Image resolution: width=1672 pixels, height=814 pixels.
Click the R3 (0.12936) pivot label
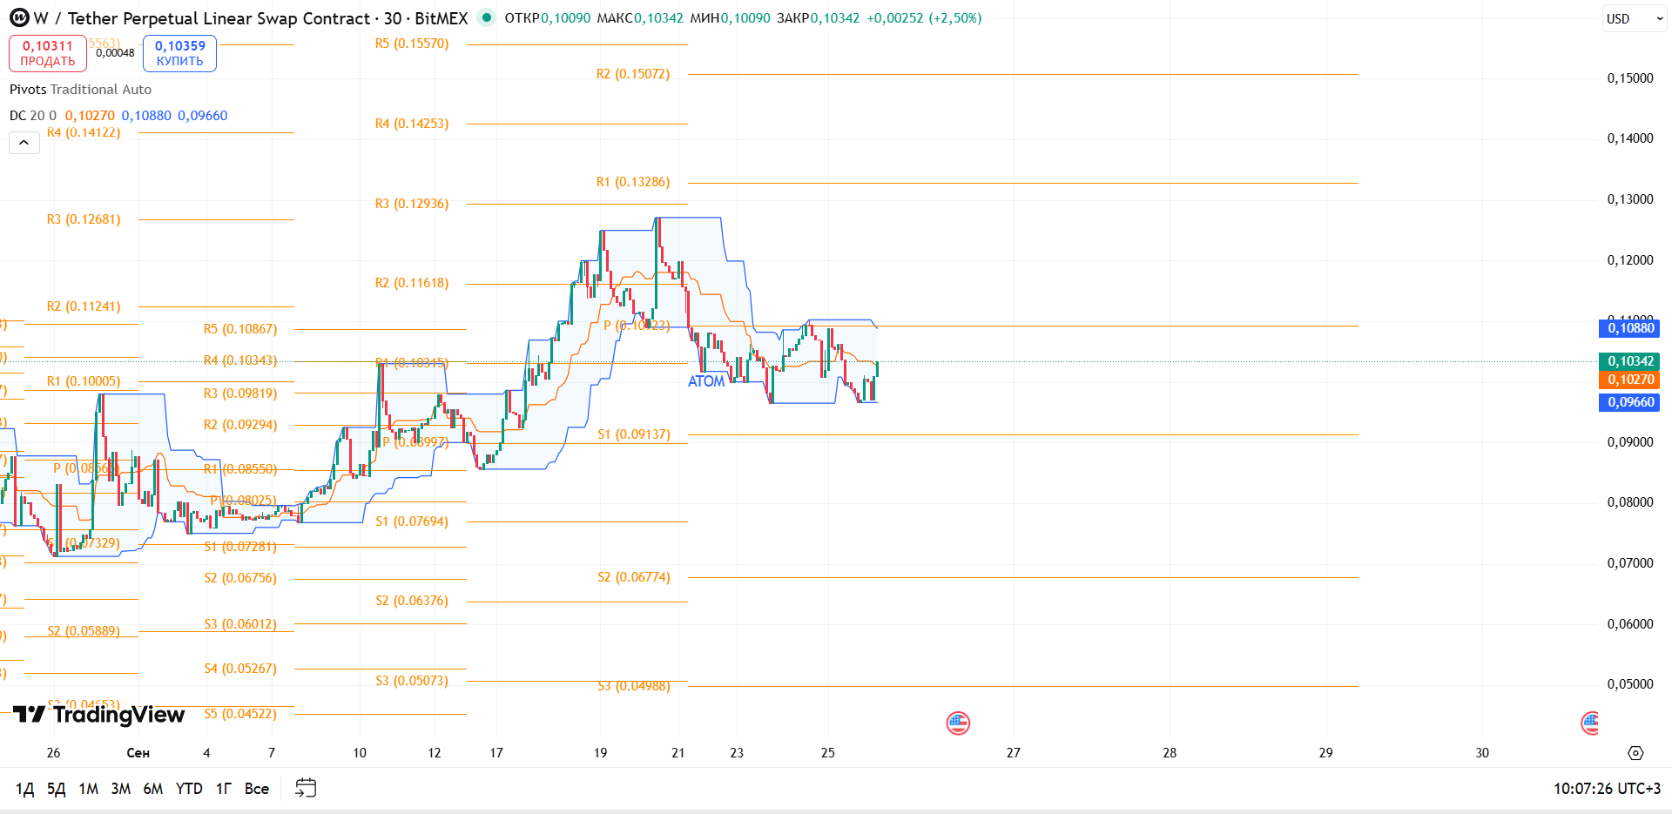pos(412,204)
